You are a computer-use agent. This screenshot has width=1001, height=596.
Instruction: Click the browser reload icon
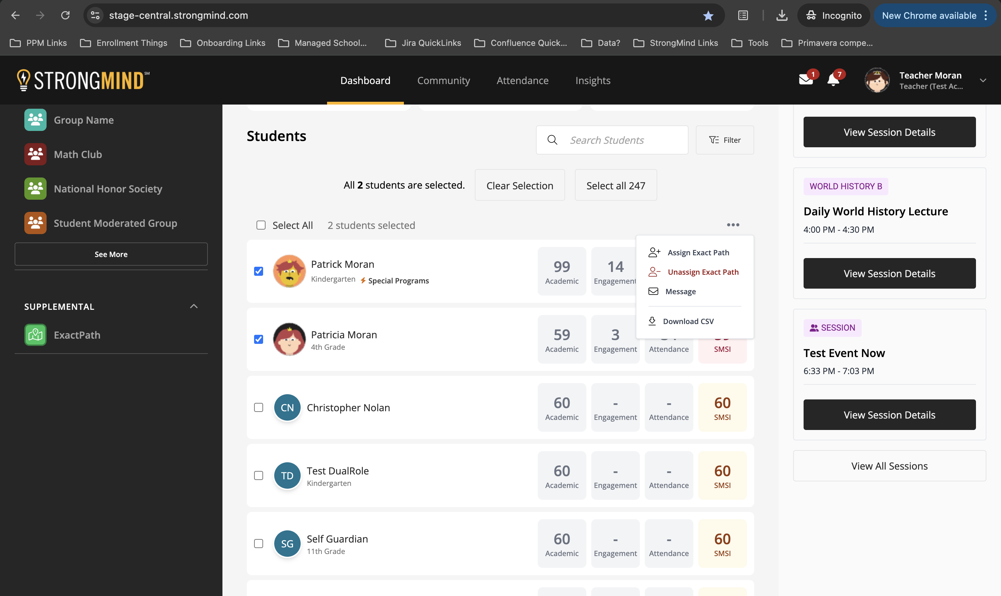pyautogui.click(x=65, y=15)
